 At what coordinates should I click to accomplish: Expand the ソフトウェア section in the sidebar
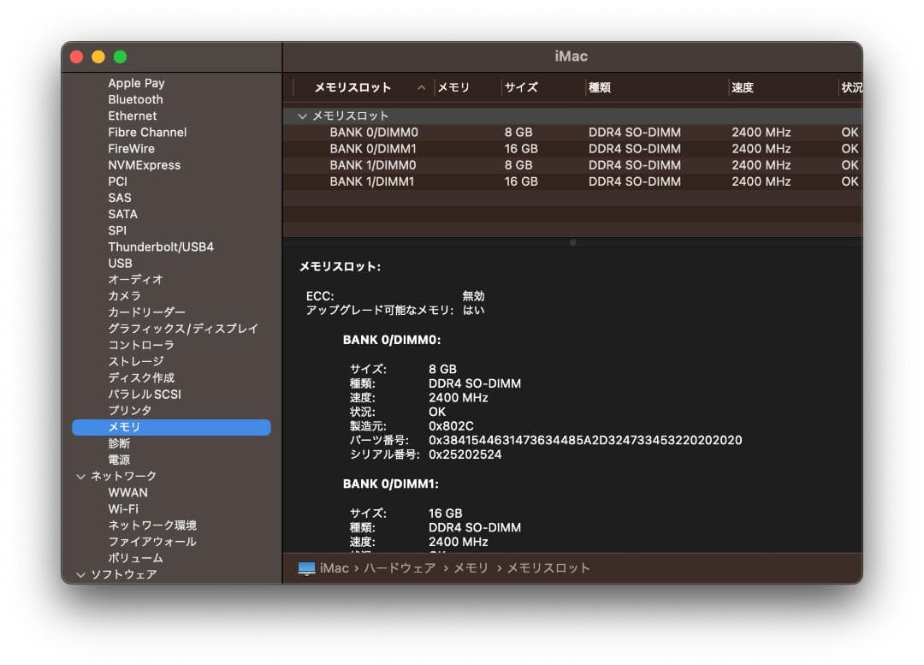(81, 574)
